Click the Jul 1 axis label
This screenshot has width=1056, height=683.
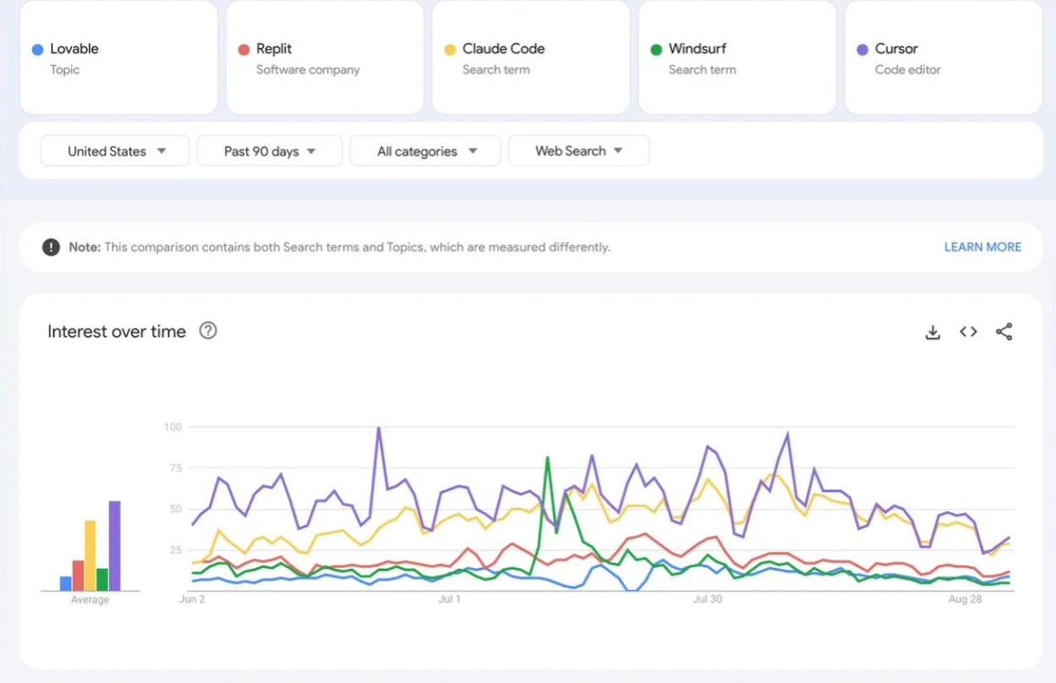click(449, 599)
